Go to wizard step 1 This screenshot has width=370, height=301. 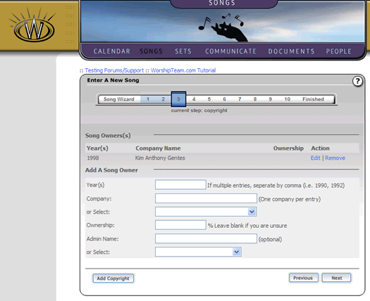coord(148,99)
